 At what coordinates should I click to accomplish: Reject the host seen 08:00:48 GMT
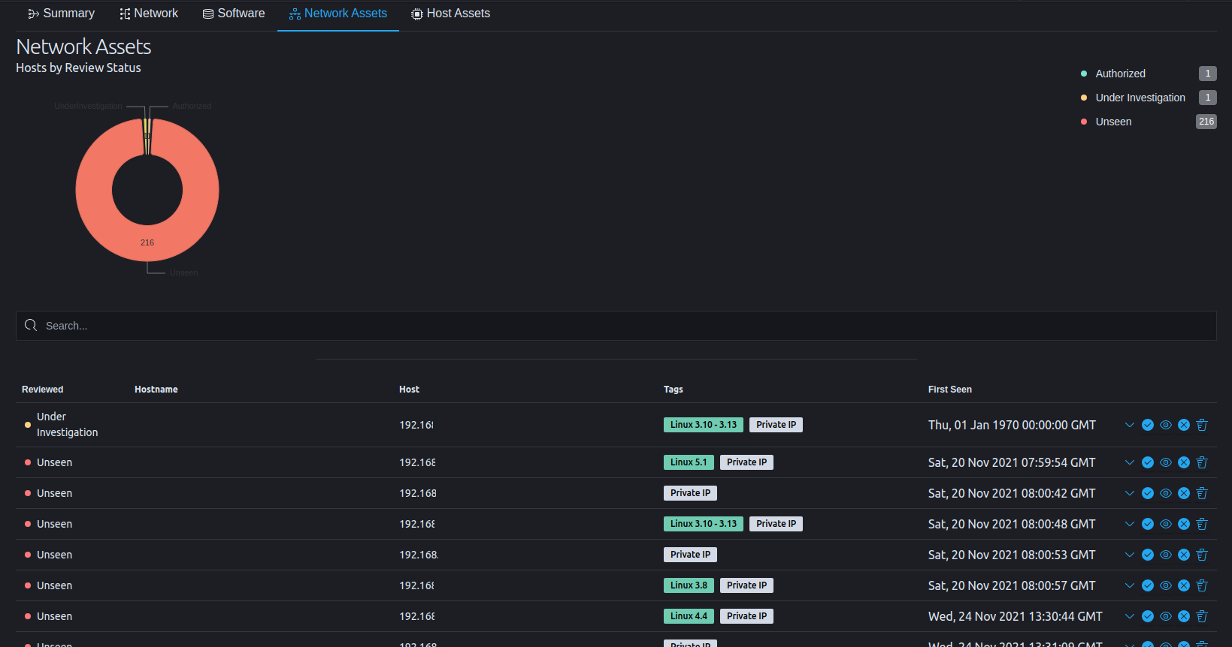pyautogui.click(x=1184, y=524)
